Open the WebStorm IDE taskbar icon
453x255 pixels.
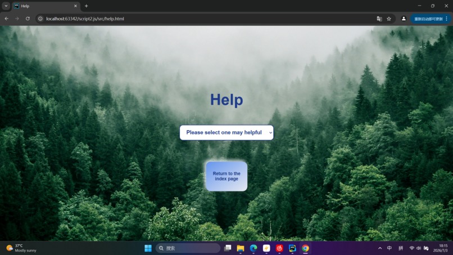pyautogui.click(x=292, y=248)
